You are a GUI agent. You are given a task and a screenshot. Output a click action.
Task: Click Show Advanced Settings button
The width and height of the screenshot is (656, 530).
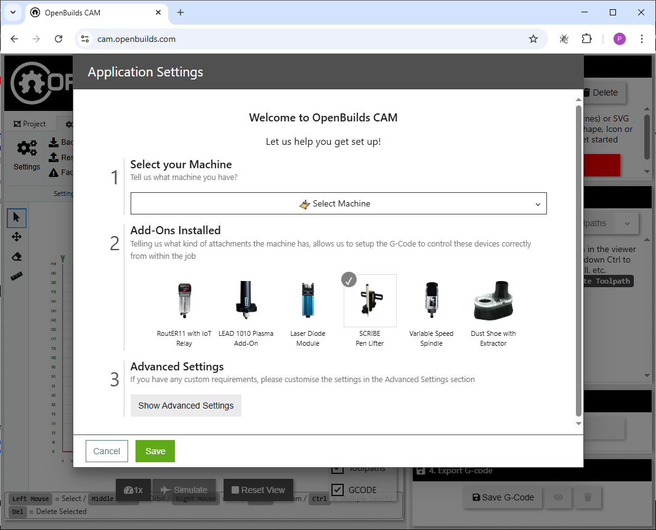(186, 406)
